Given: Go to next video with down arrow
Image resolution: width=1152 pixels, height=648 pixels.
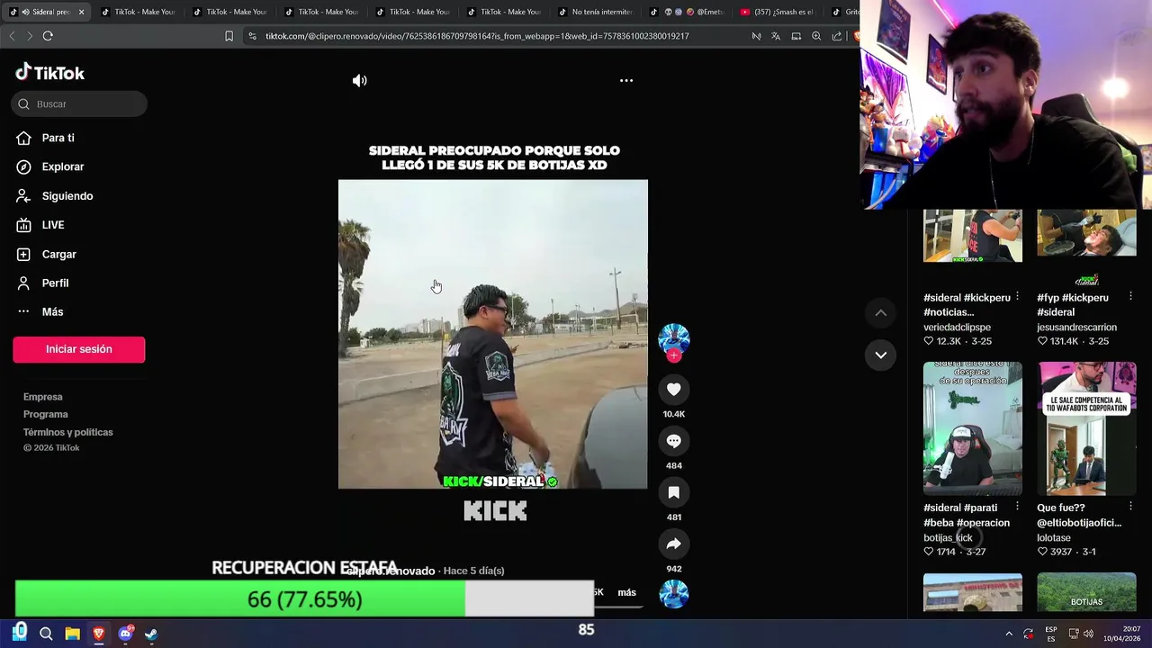Looking at the screenshot, I should pyautogui.click(x=881, y=355).
